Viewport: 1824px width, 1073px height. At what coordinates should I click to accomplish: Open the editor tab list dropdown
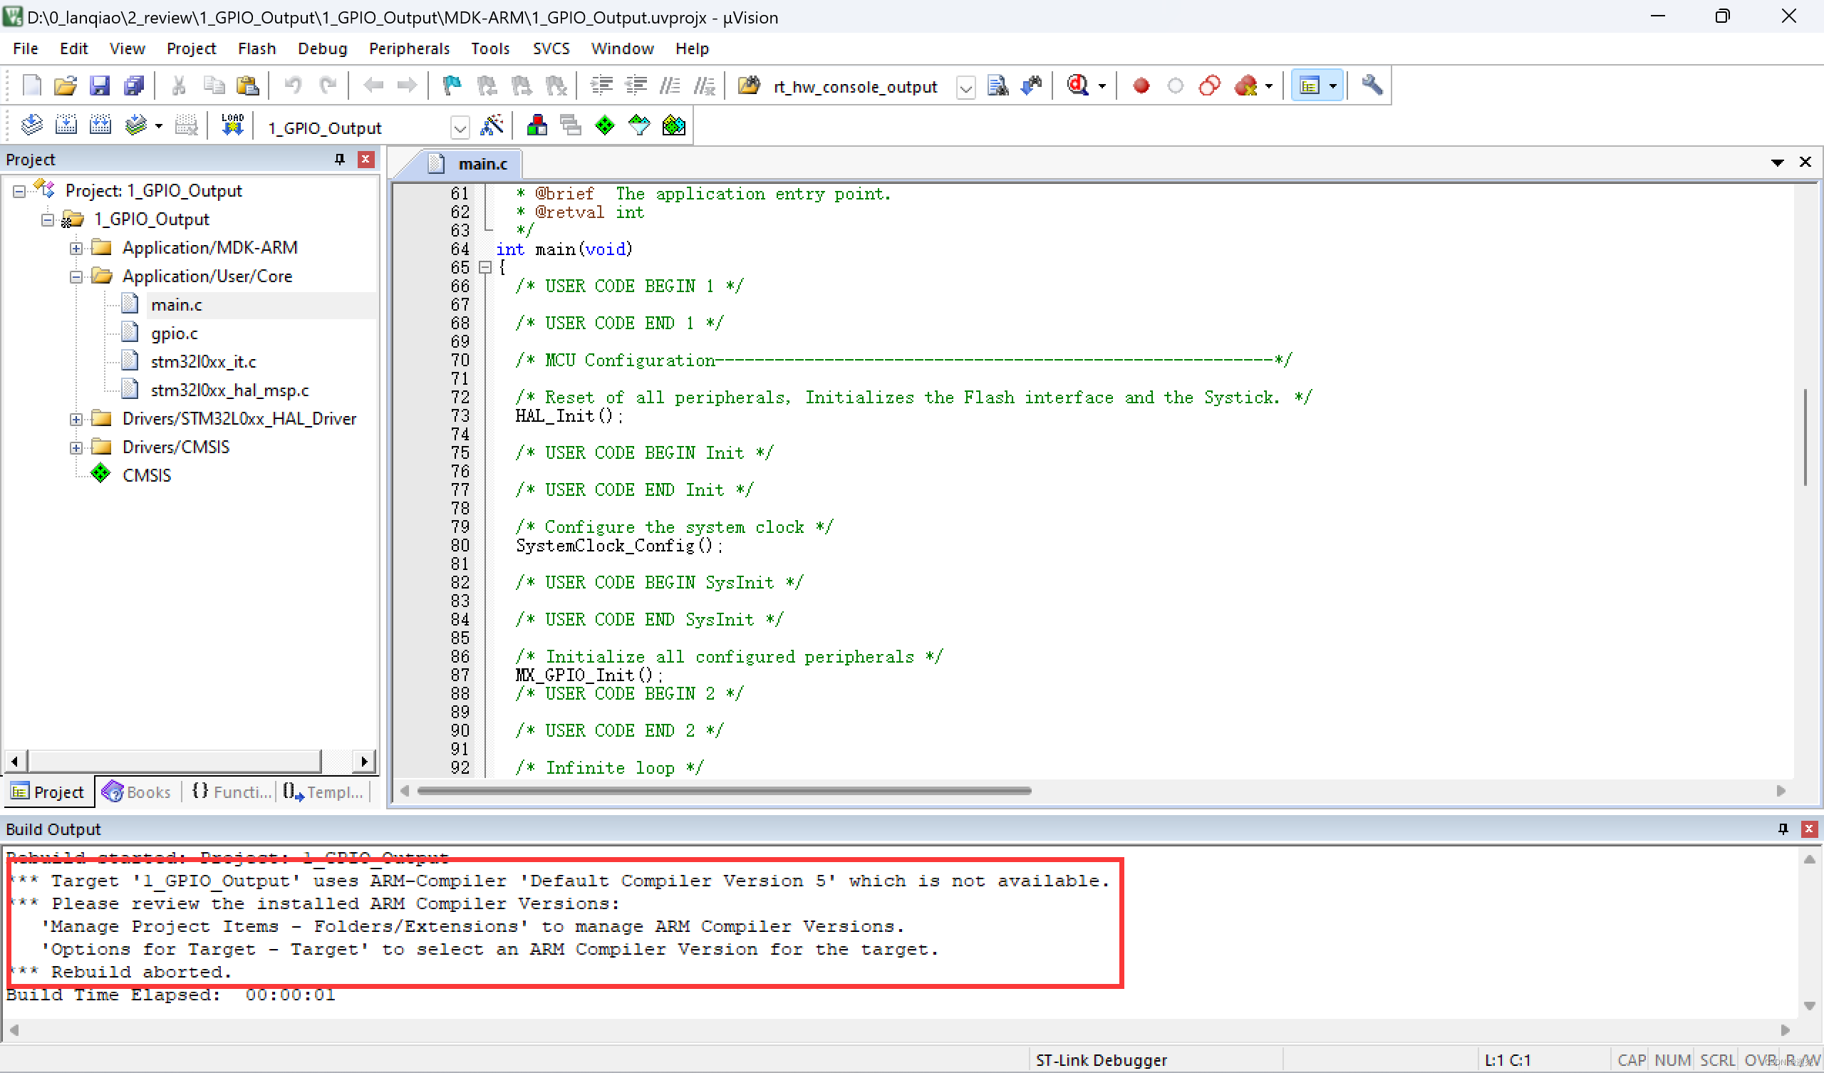[x=1777, y=163]
